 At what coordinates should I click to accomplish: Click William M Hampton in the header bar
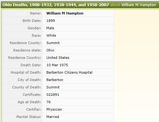[138, 5]
